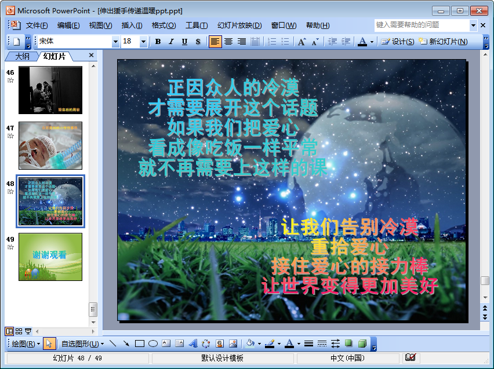This screenshot has height=369, width=494.
Task: Open the 工具(T) menu
Action: click(x=197, y=25)
